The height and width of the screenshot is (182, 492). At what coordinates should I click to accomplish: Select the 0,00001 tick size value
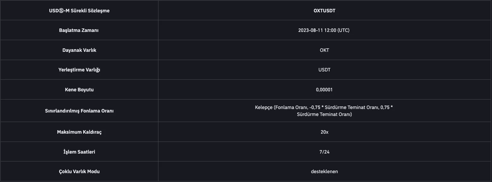324,90
